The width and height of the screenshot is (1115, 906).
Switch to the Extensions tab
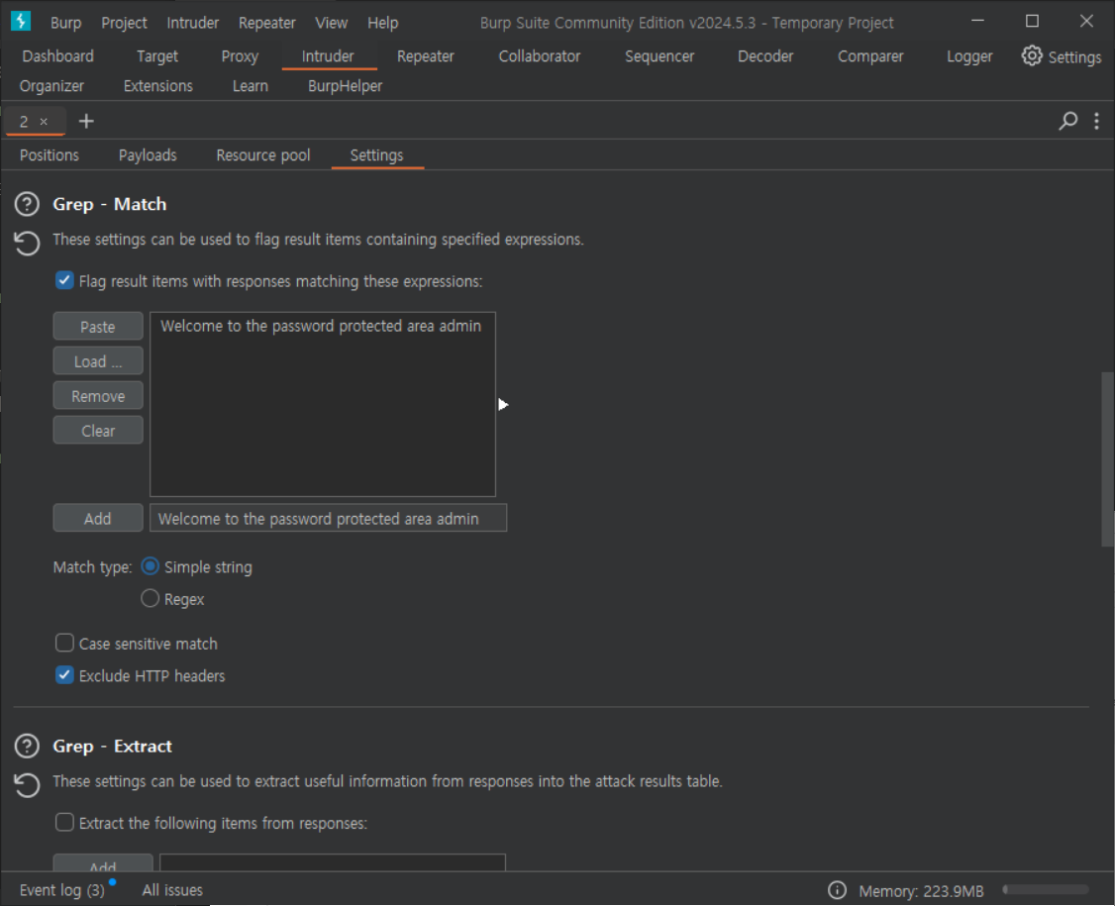[157, 86]
